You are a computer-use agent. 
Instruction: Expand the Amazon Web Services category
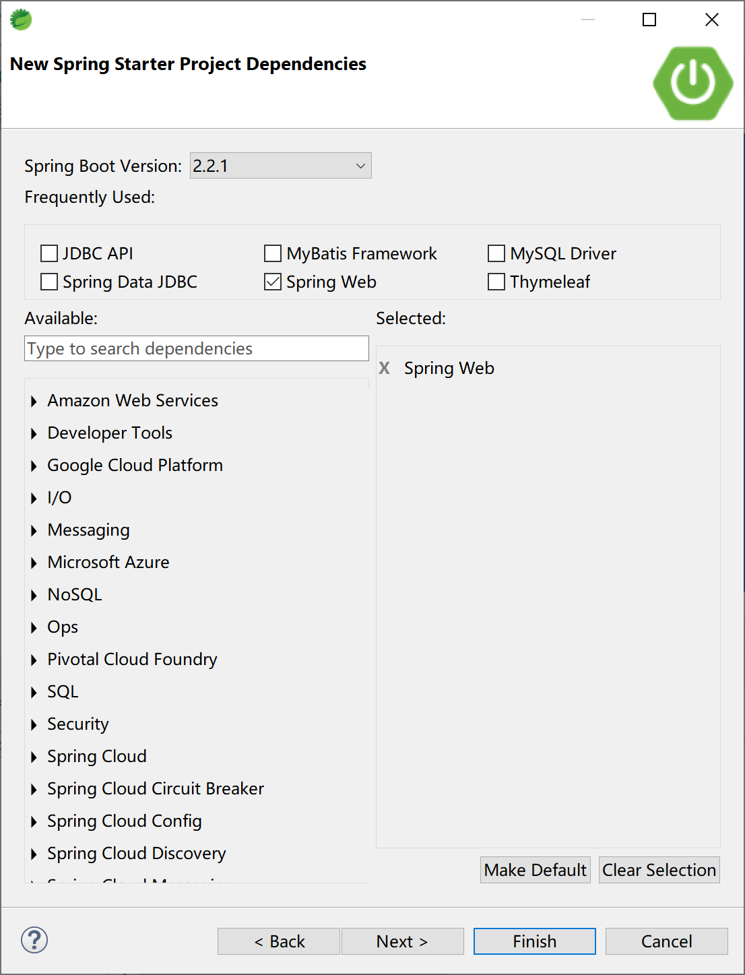pos(34,401)
